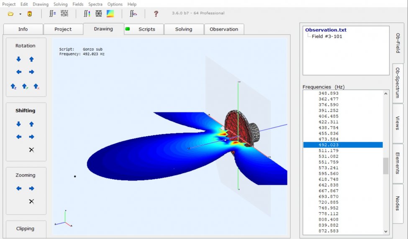Click the Clipping panel header
This screenshot has height=239, width=408.
tap(26, 229)
